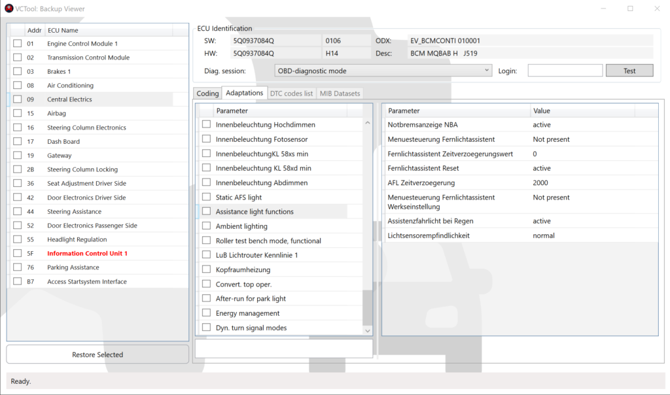Enable the Central Electrics ECU checkbox

coord(18,99)
